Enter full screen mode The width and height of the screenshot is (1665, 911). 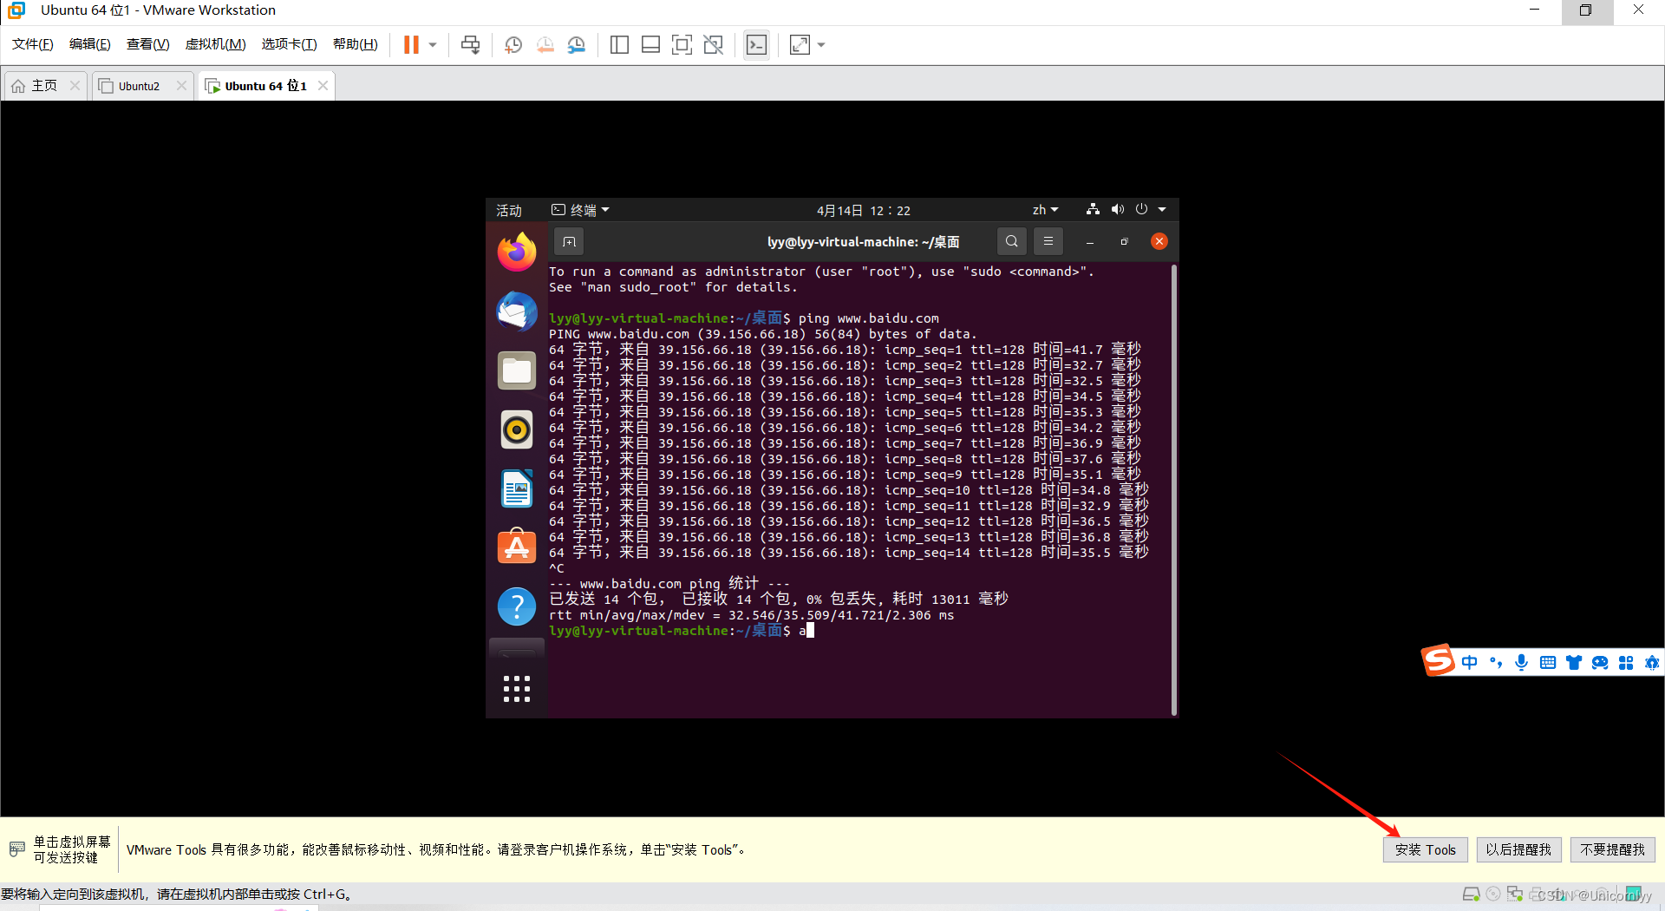tap(682, 45)
